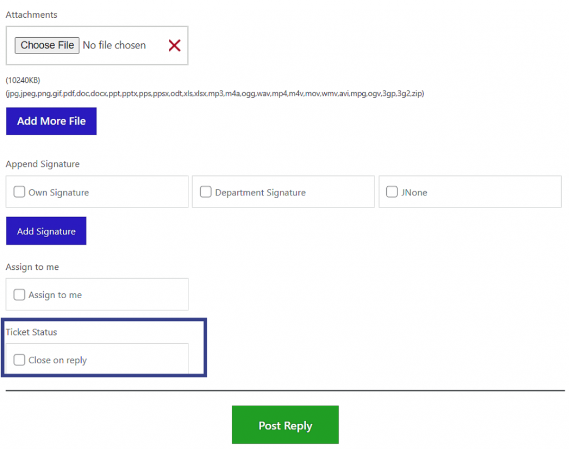Screen dimensions: 569x449
Task: Submit with the Post Reply button
Action: point(285,425)
